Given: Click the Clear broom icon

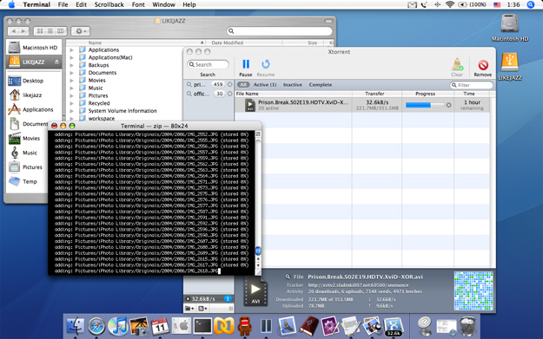Looking at the screenshot, I should click(x=457, y=64).
